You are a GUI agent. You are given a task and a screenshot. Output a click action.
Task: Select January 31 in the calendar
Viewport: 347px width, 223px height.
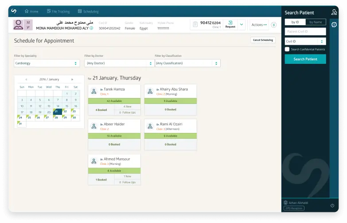coord(22,124)
